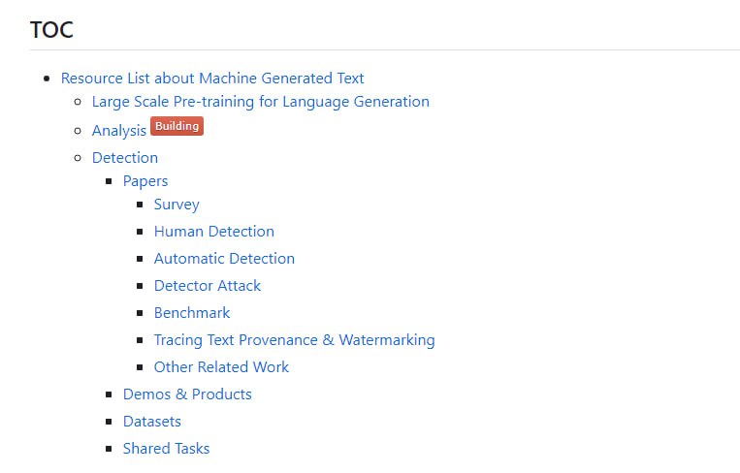Visit the Other Related Work link
This screenshot has height=473, width=740.
click(221, 367)
